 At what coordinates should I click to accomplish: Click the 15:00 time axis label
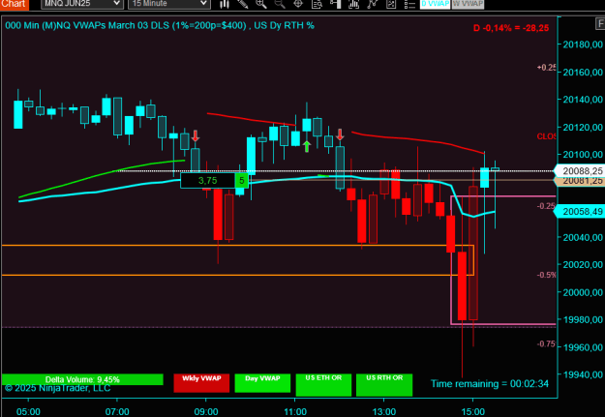click(473, 411)
